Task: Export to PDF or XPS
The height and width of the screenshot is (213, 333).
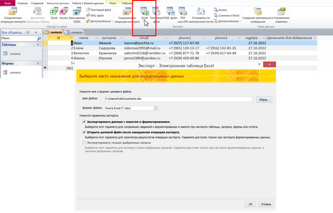Action: 183,15
